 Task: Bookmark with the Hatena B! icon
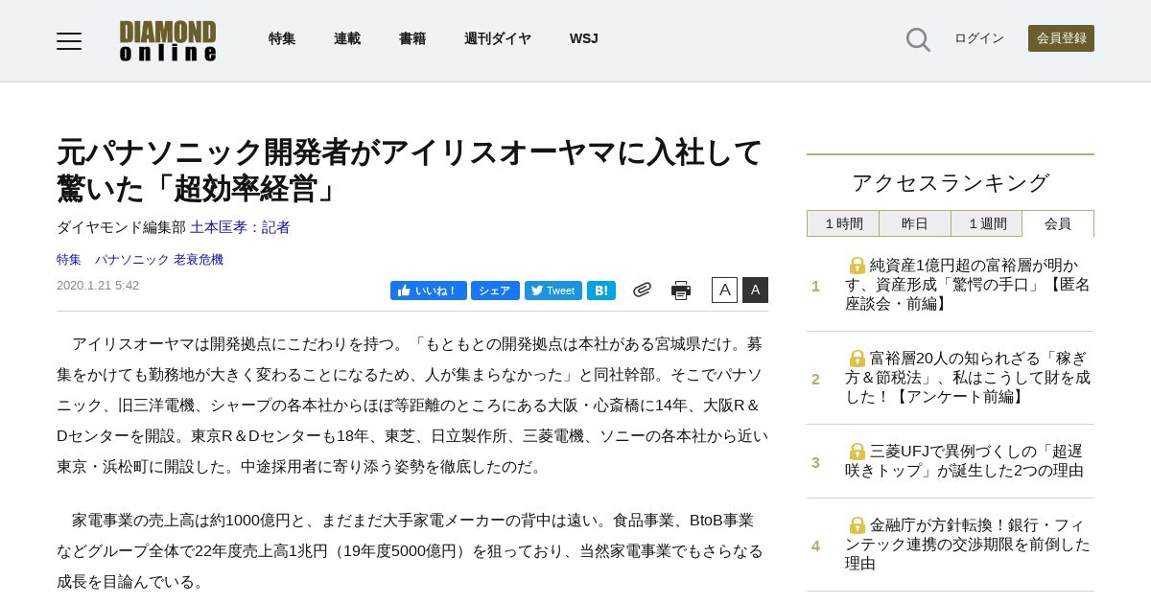pyautogui.click(x=601, y=290)
